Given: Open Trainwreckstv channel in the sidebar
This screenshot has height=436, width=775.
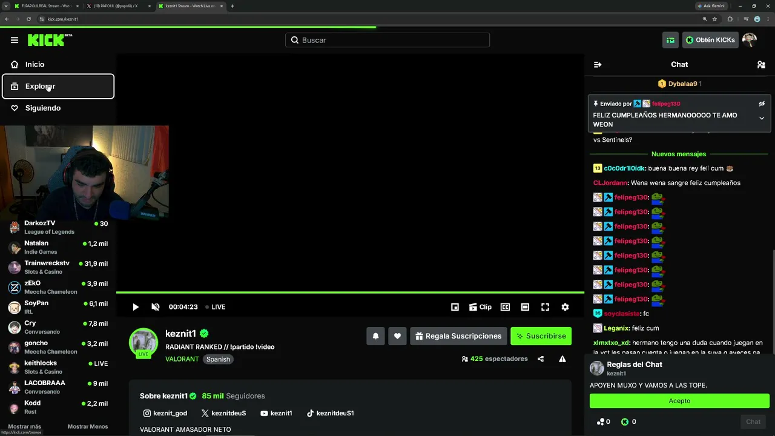Looking at the screenshot, I should tap(58, 267).
